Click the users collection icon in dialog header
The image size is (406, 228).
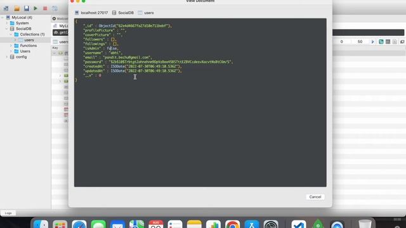click(140, 13)
